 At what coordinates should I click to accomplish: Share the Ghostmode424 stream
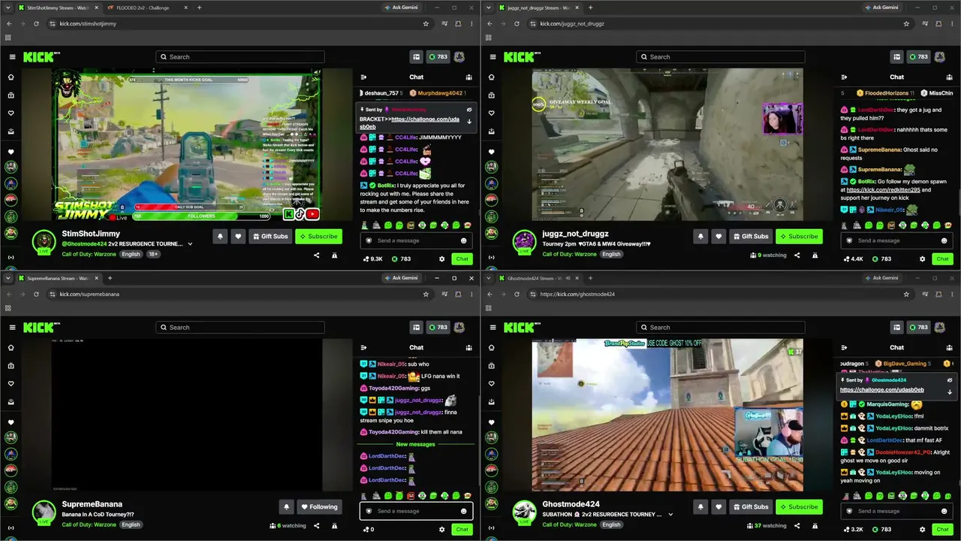coord(797,526)
